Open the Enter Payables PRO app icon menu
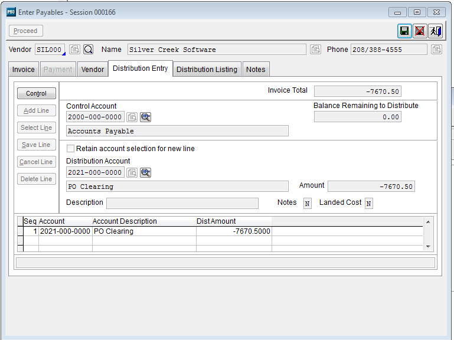 (11, 12)
